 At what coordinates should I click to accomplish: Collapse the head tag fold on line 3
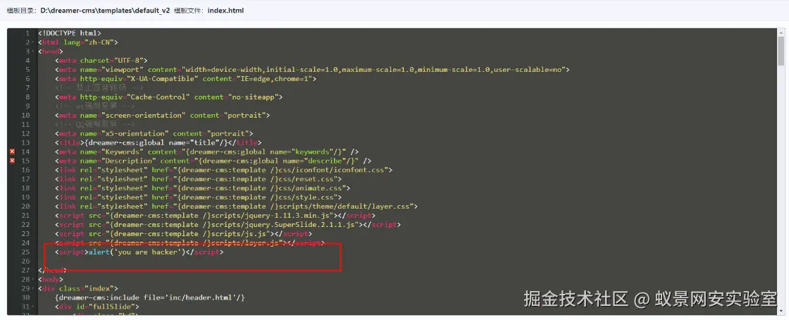tap(32, 51)
